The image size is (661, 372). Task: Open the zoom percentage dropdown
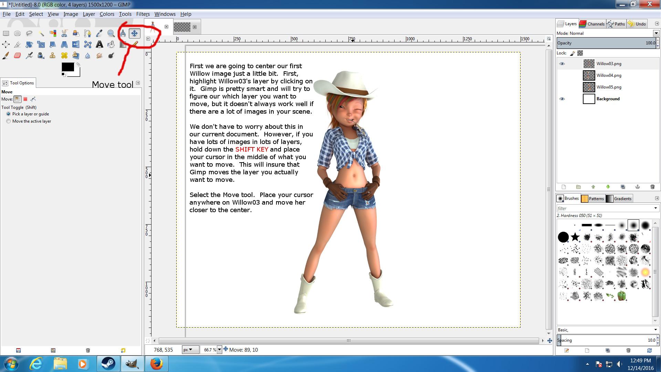(x=219, y=350)
